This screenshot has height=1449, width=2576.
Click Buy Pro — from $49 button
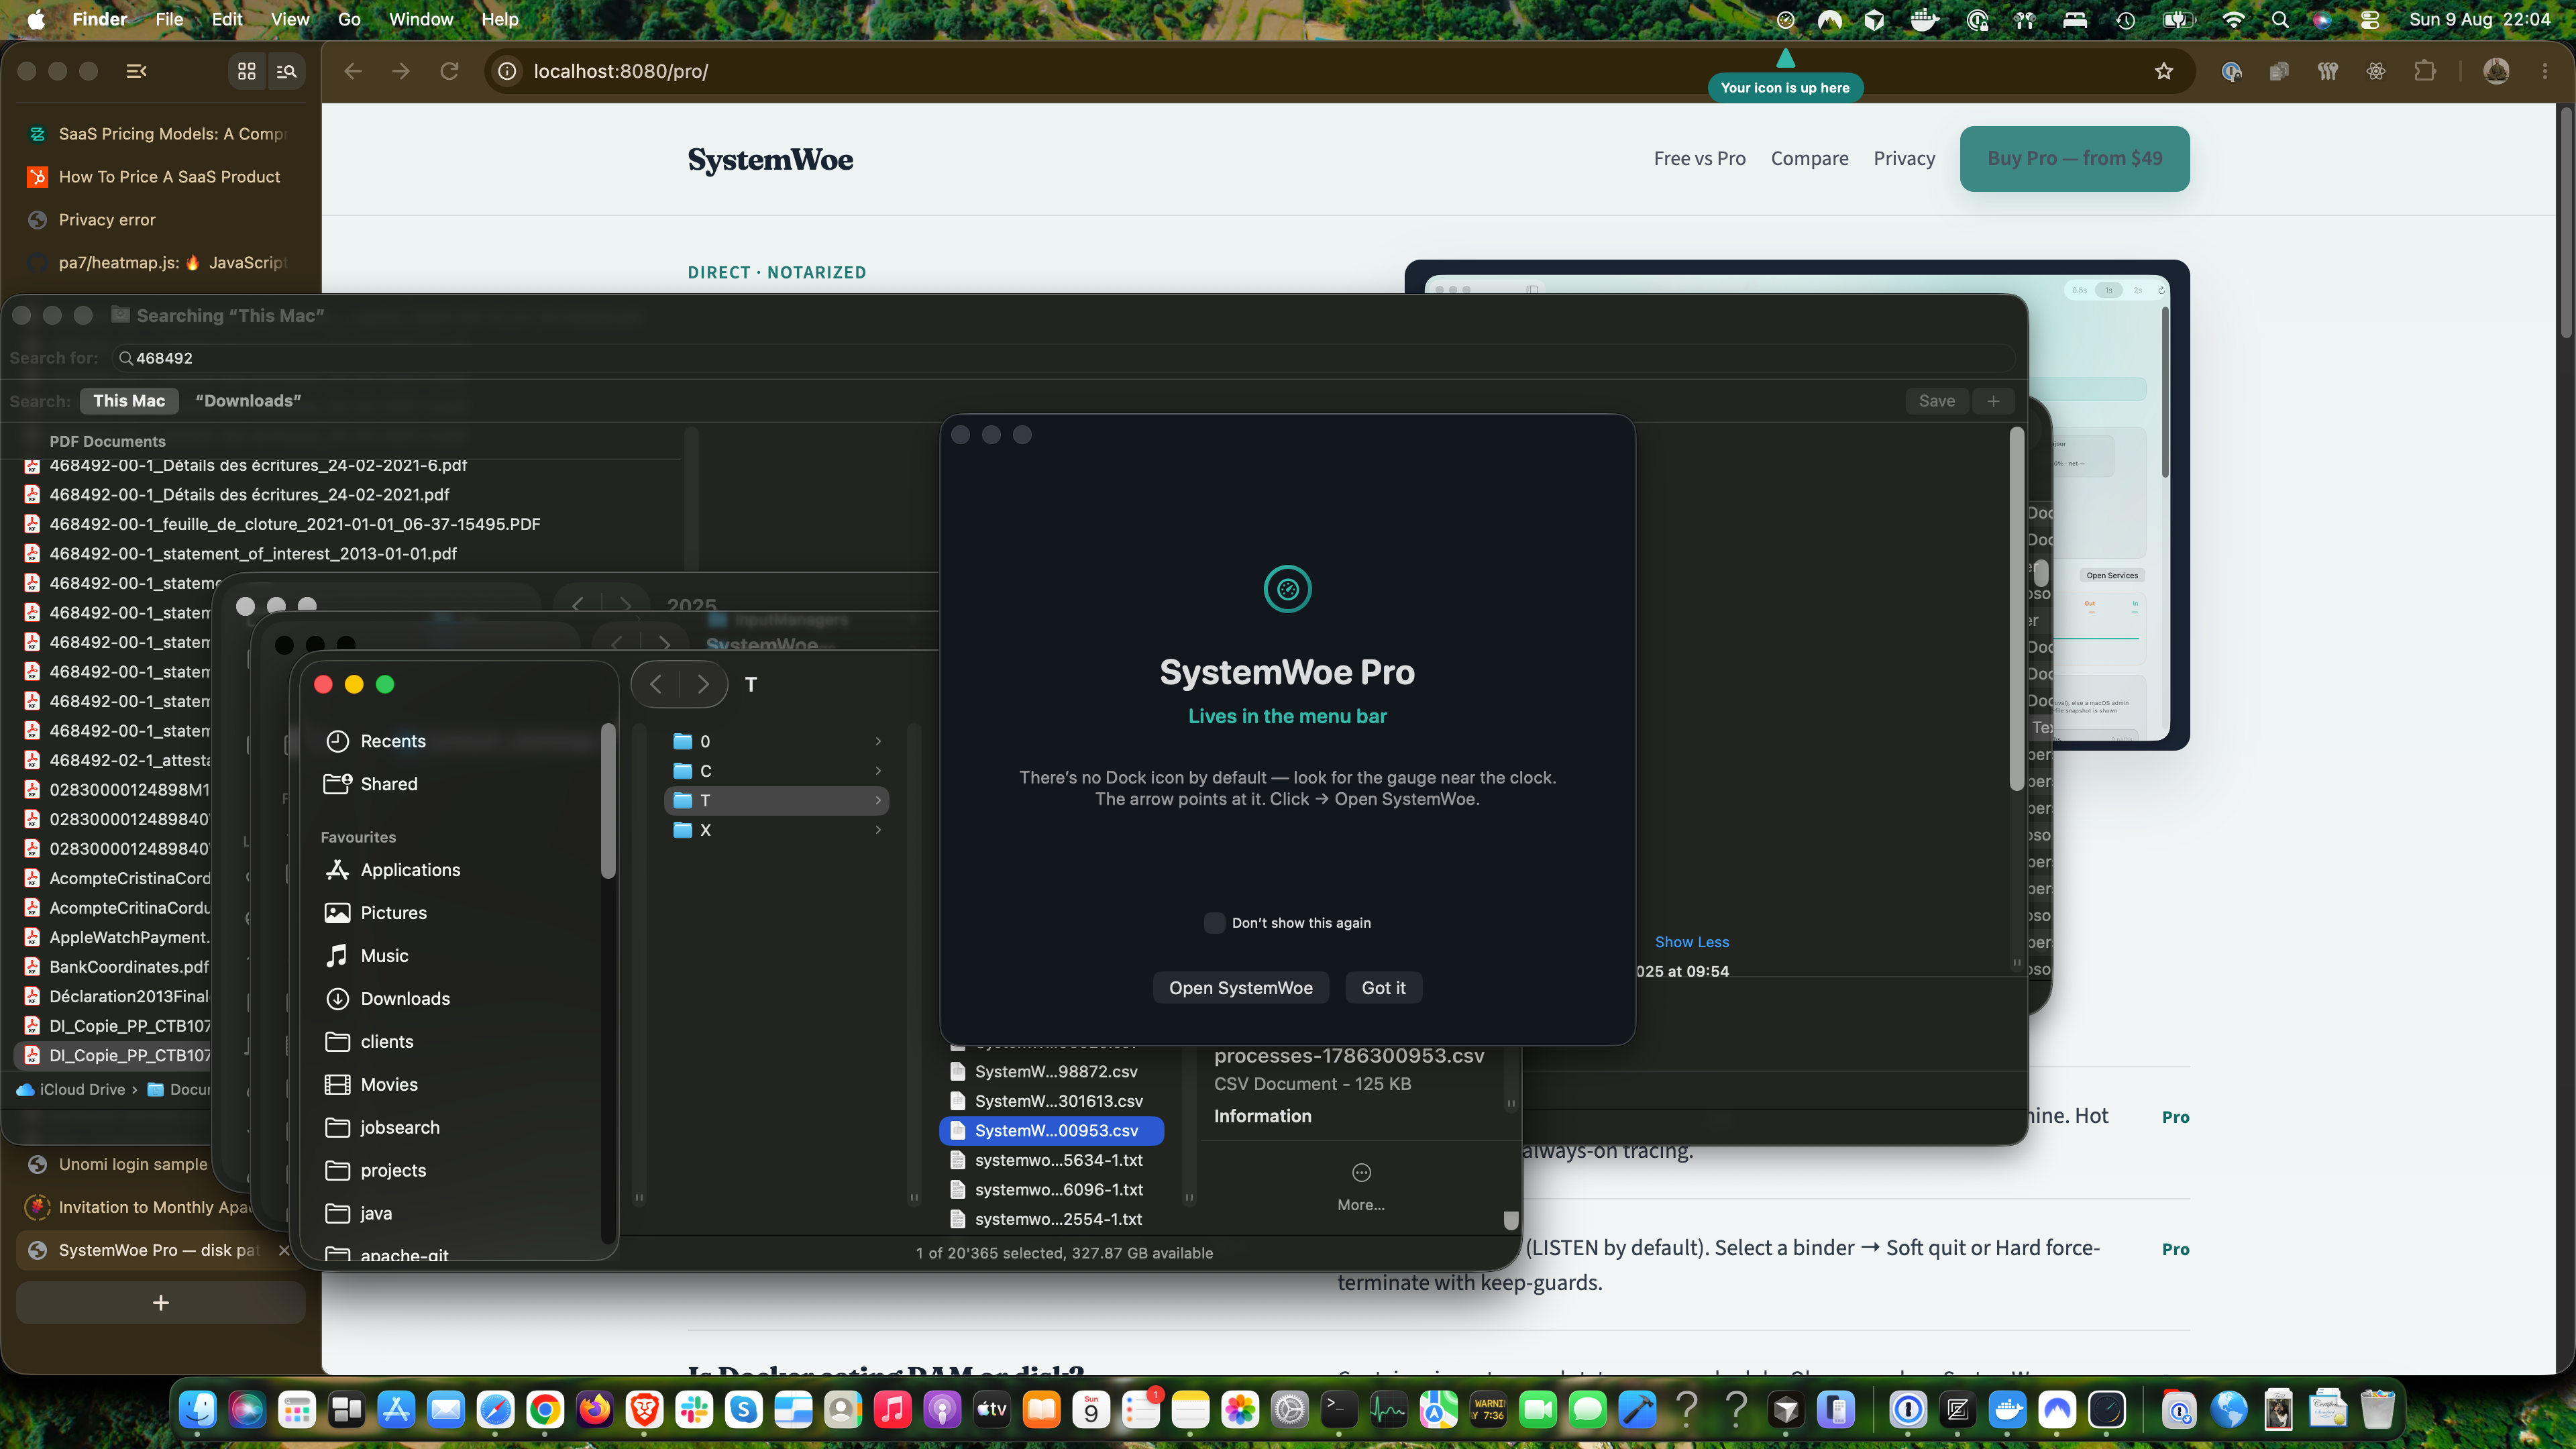click(x=2074, y=158)
